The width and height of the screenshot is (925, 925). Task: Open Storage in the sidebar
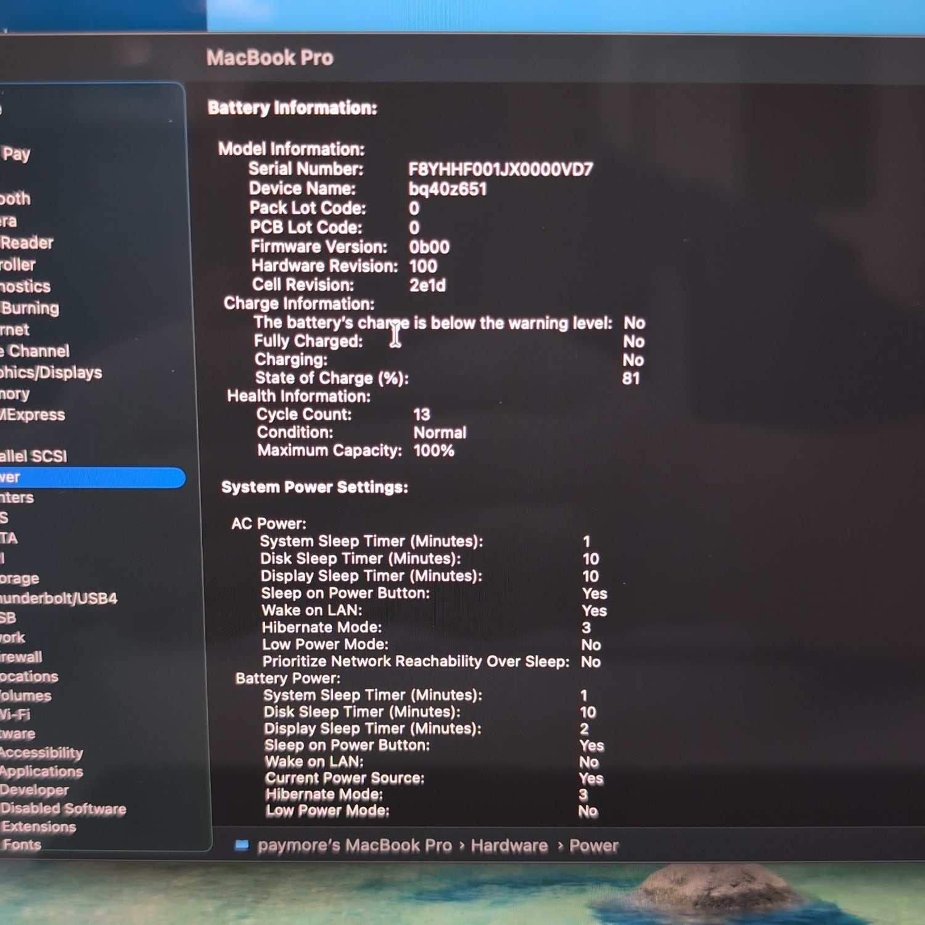pos(20,578)
